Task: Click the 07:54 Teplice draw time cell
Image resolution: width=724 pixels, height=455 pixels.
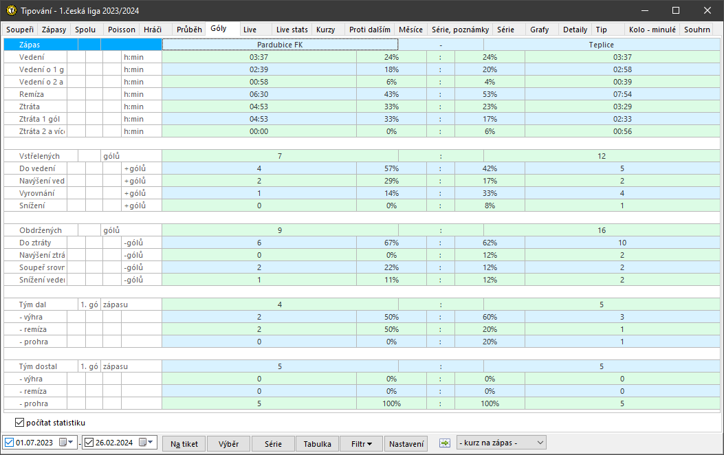Action: coord(622,94)
